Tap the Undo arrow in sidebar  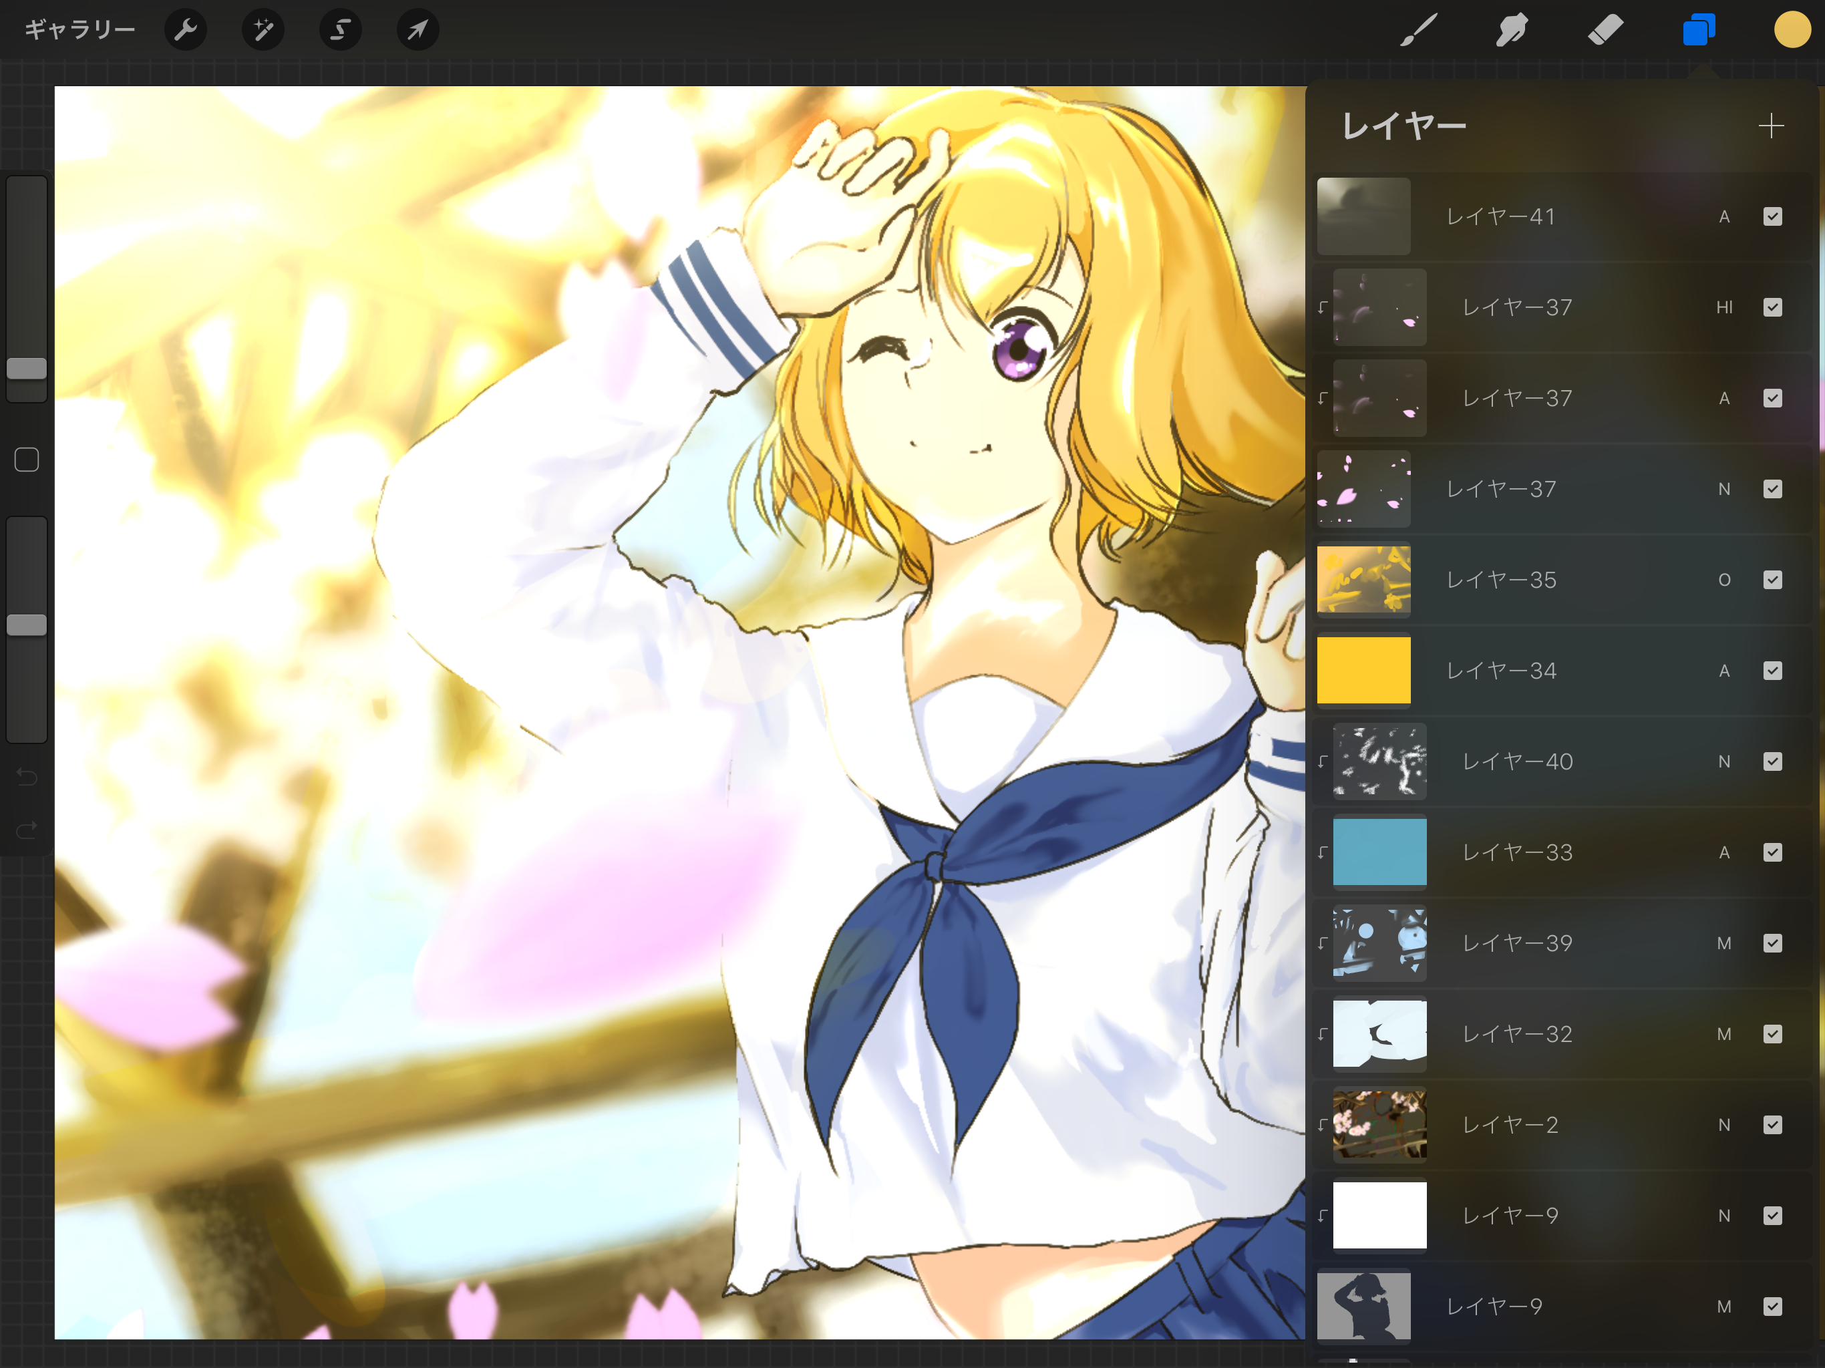(27, 776)
